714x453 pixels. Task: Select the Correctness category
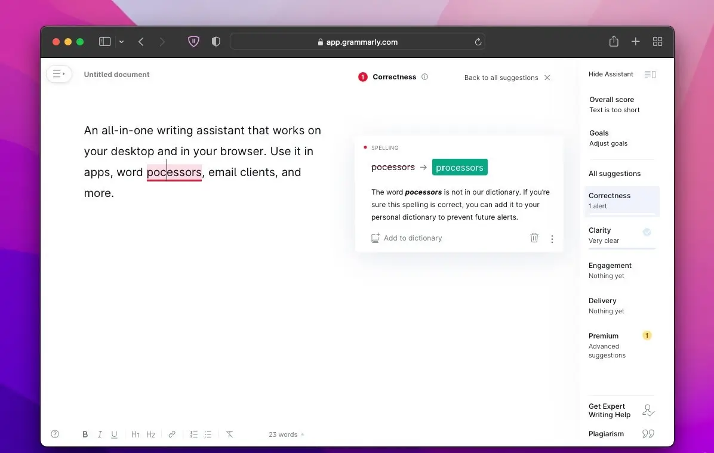621,201
